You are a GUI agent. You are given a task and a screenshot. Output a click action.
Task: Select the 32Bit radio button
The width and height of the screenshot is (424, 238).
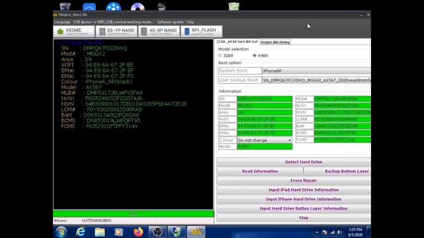(220, 56)
